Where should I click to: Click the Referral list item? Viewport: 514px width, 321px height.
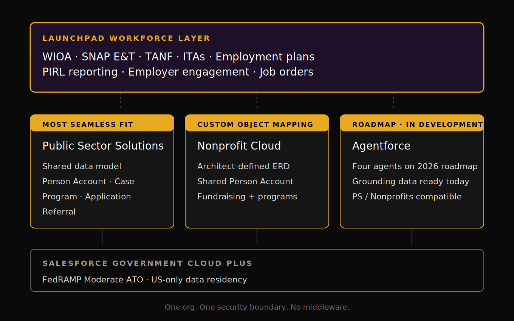[x=59, y=212]
